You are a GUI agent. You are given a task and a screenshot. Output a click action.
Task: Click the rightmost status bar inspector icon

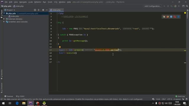[x=187, y=99]
